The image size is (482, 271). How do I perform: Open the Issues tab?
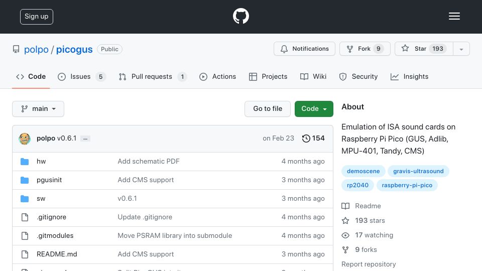click(81, 76)
